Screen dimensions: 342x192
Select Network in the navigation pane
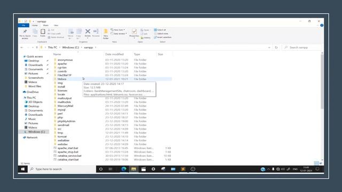coord(30,138)
